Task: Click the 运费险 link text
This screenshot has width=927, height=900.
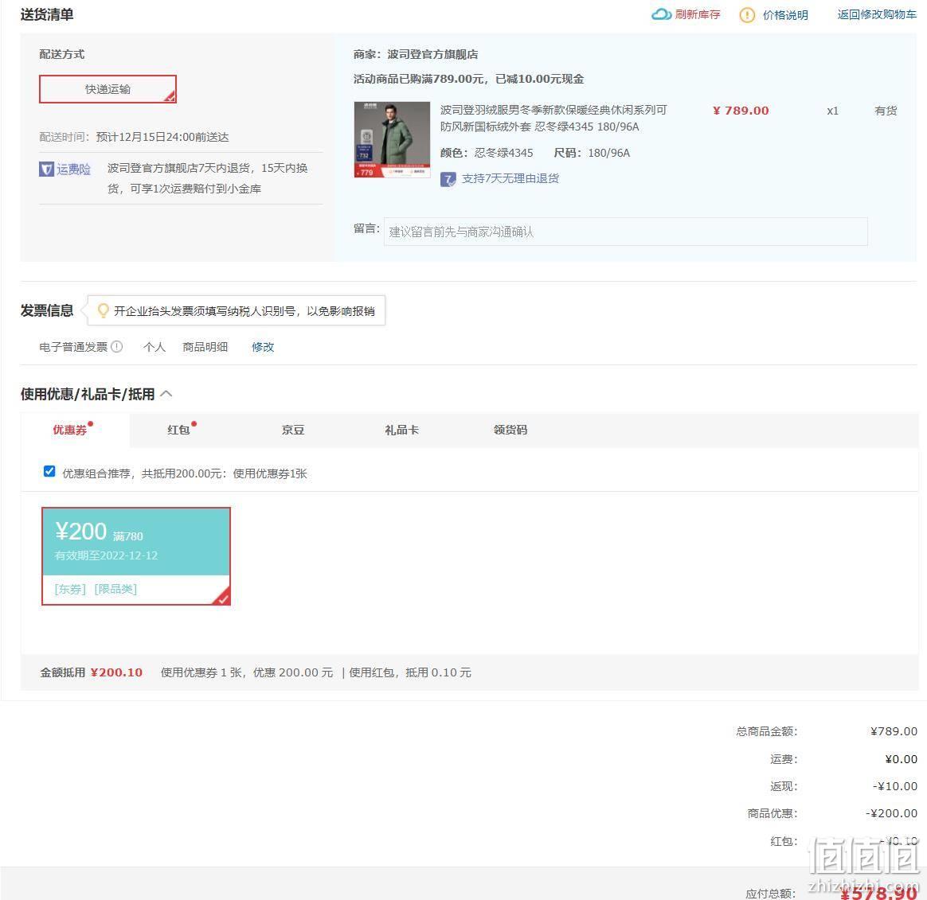Action: (73, 169)
